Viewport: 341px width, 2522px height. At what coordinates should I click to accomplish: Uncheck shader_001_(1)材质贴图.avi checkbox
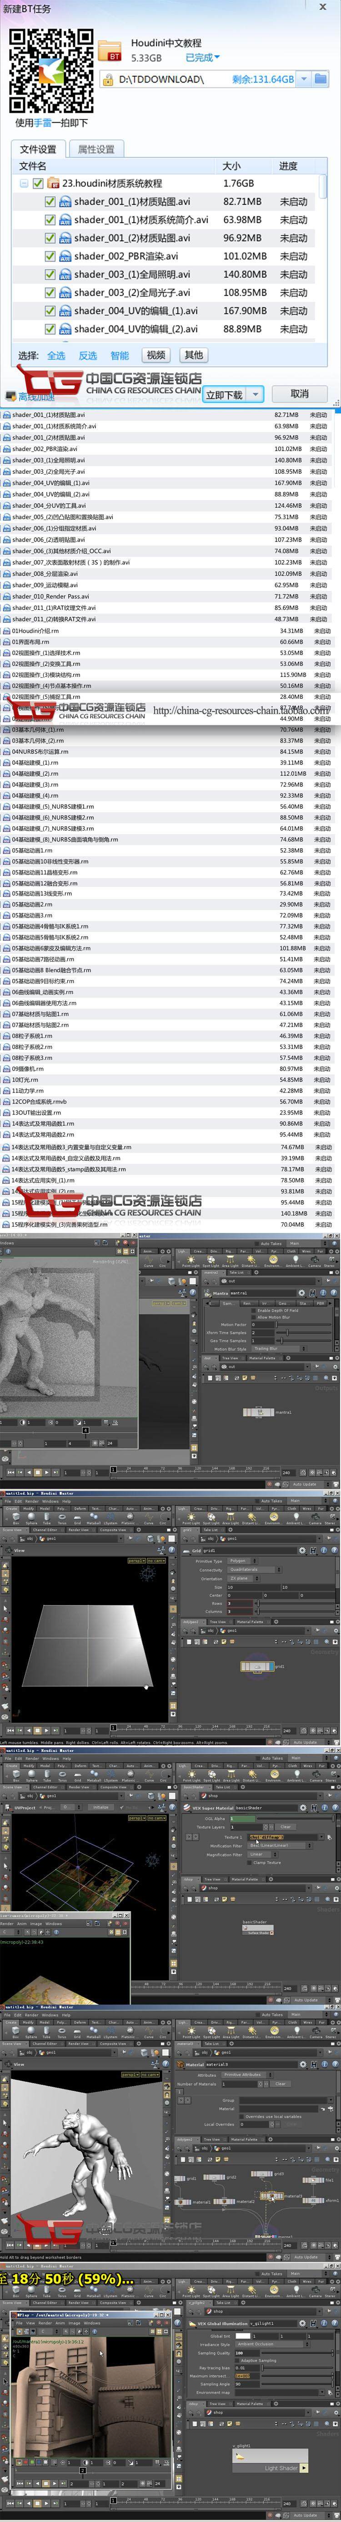tap(51, 201)
